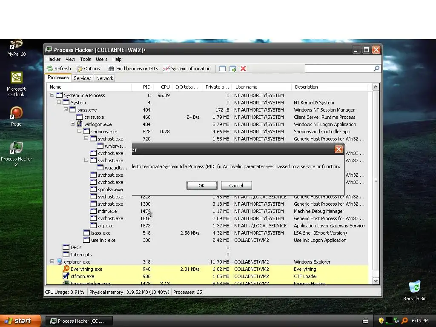Open the View menu
This screenshot has height=327, width=436.
pyautogui.click(x=70, y=59)
